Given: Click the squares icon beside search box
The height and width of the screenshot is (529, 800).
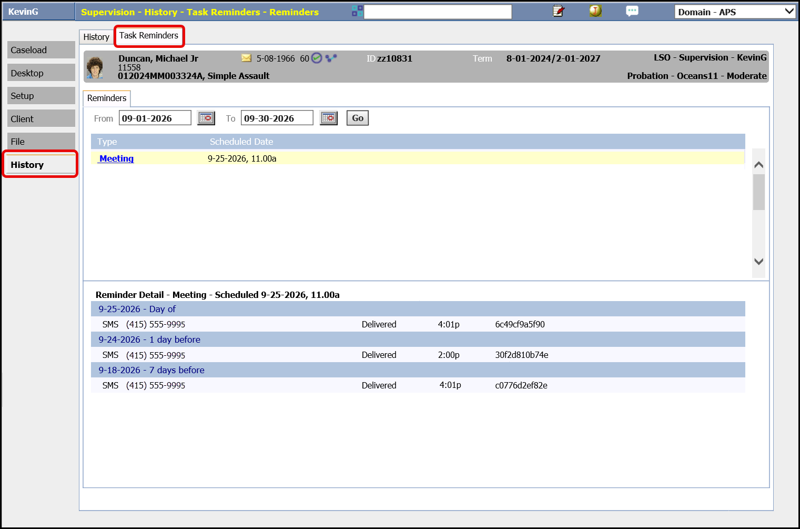Looking at the screenshot, I should 357,11.
